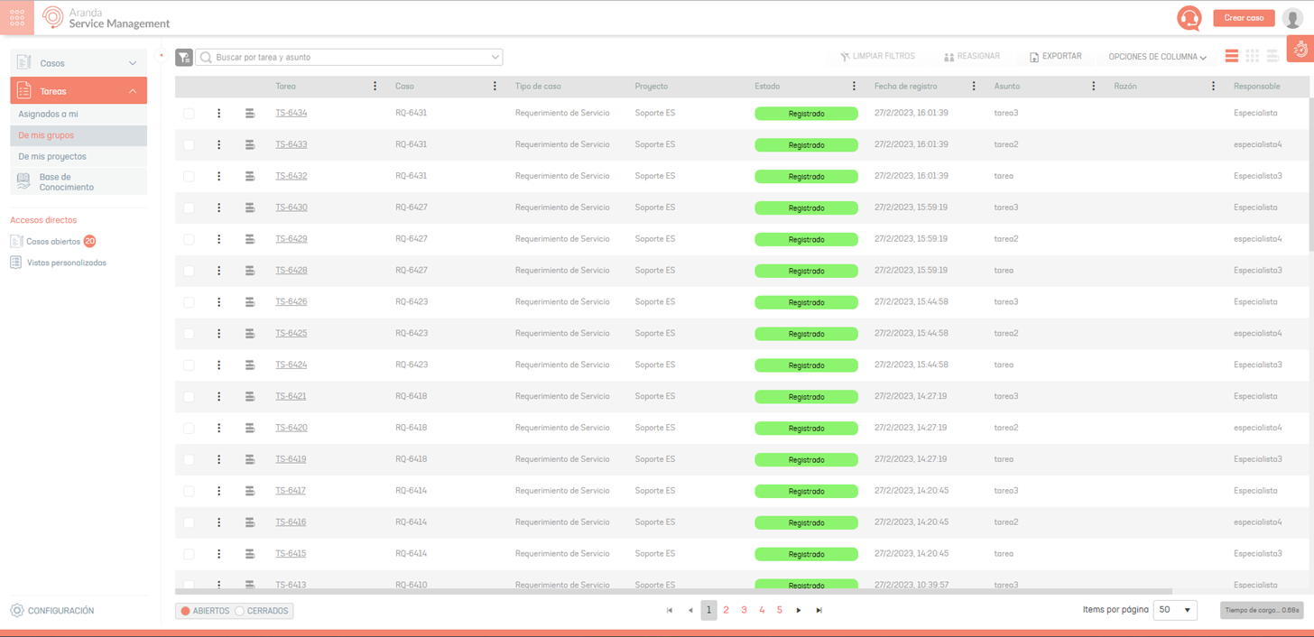The height and width of the screenshot is (637, 1314).
Task: Expand the Casos sidebar section
Action: pyautogui.click(x=79, y=63)
